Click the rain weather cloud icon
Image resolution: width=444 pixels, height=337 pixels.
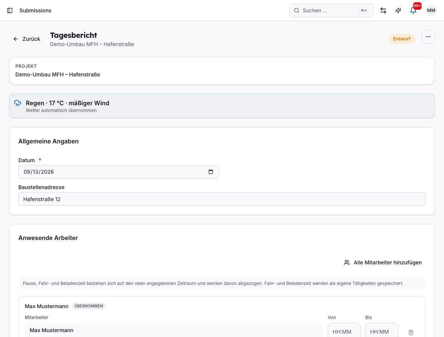click(x=18, y=103)
